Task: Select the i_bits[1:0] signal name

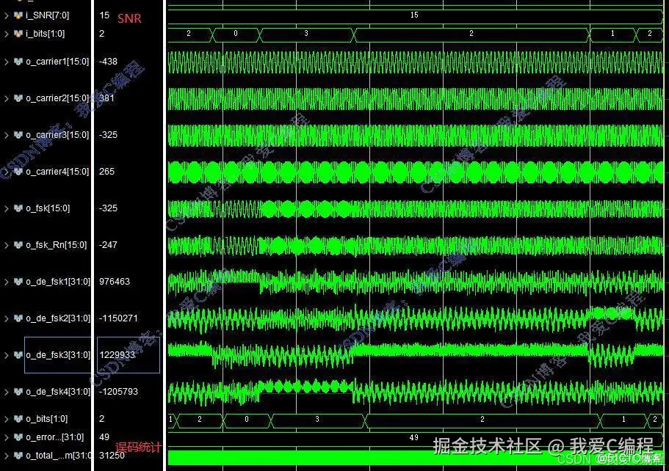Action: pyautogui.click(x=46, y=34)
